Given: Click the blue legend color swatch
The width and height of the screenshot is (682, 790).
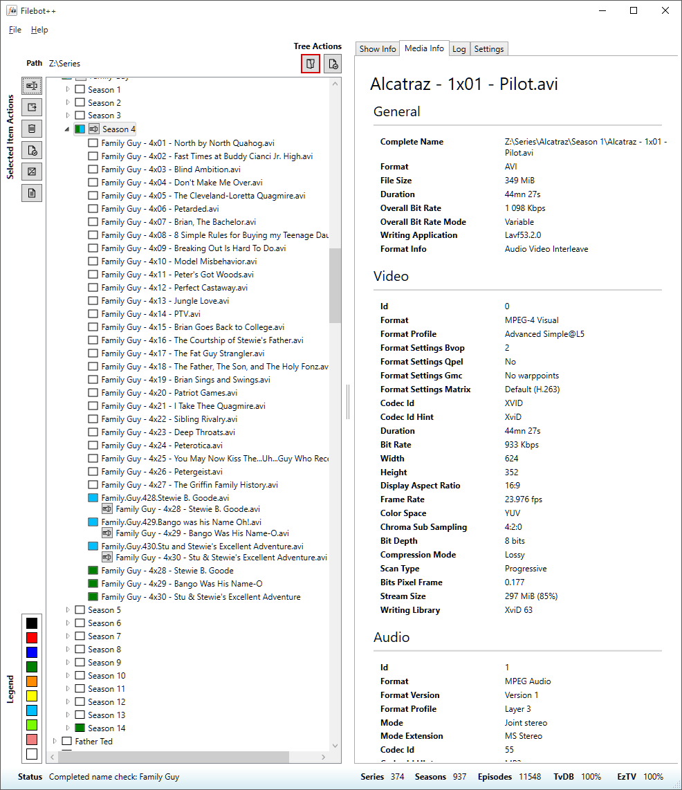Looking at the screenshot, I should tap(32, 652).
